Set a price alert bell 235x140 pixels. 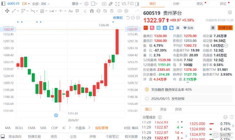213,28
